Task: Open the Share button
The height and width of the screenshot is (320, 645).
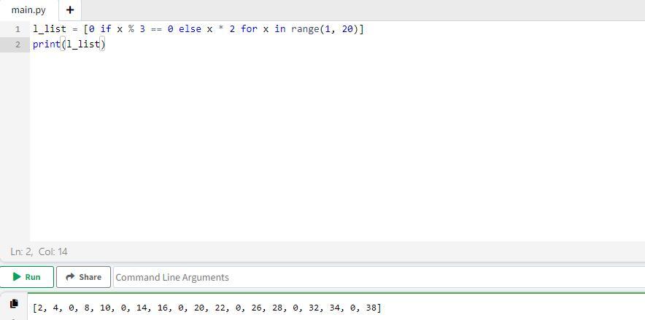Action: tap(83, 277)
